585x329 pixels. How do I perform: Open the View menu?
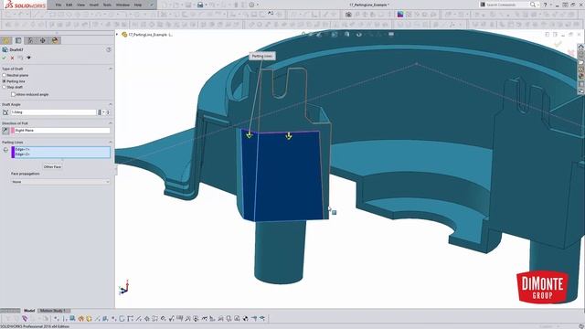pos(80,5)
